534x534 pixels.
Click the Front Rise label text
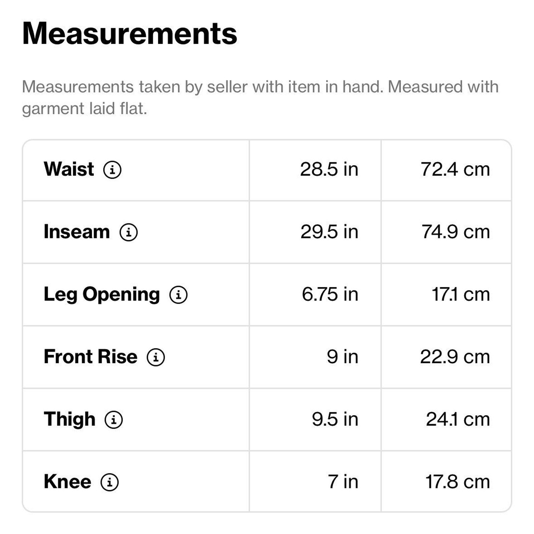(x=90, y=357)
